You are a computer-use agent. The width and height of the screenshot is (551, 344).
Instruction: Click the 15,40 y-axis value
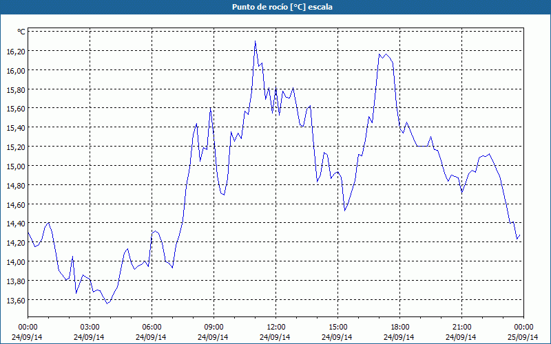(x=16, y=128)
